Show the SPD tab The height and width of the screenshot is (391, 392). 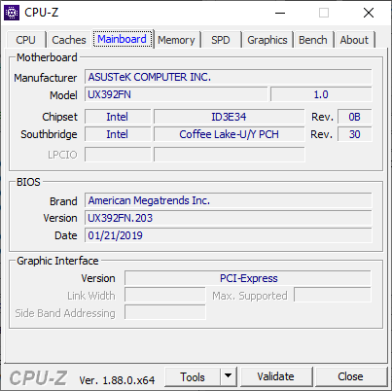(221, 40)
